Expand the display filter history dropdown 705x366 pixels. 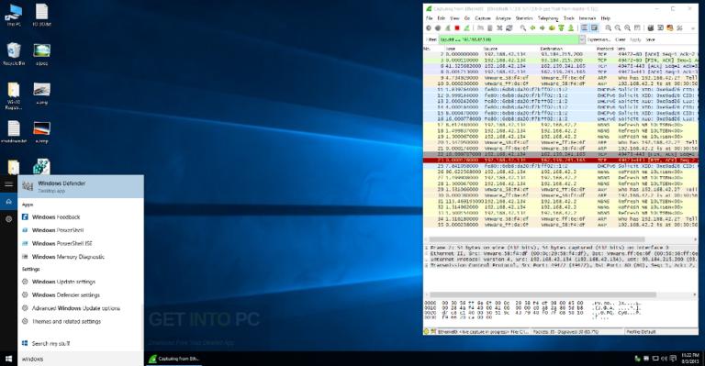582,40
